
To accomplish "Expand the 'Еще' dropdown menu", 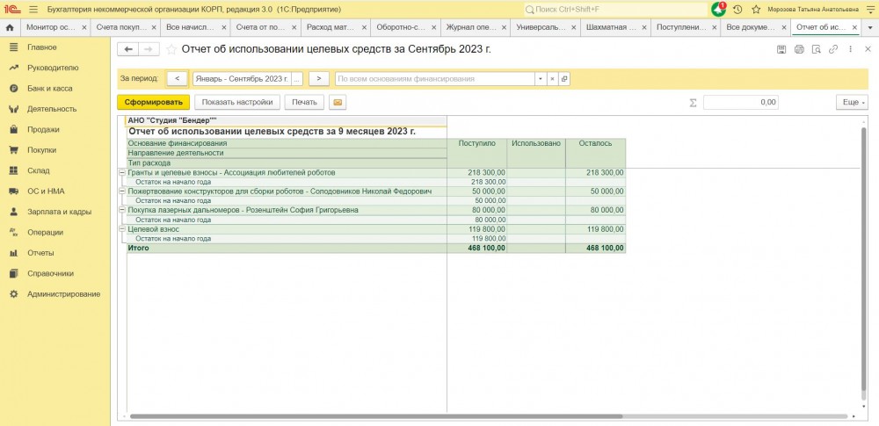I will tap(851, 102).
